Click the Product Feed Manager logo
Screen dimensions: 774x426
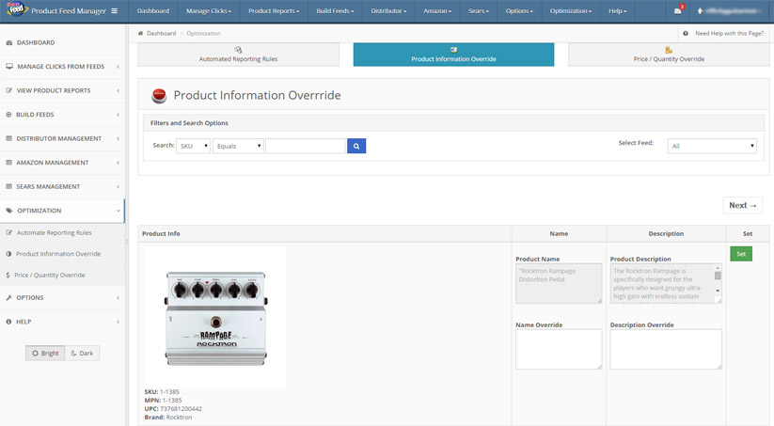(17, 8)
